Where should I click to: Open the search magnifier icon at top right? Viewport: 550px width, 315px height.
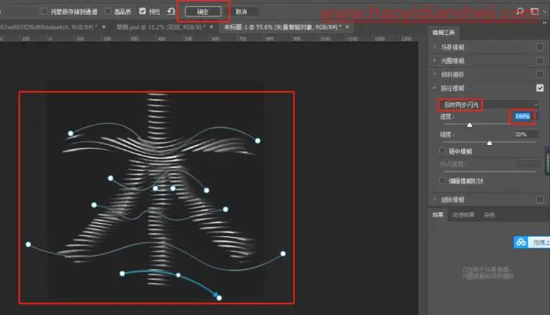pyautogui.click(x=520, y=12)
